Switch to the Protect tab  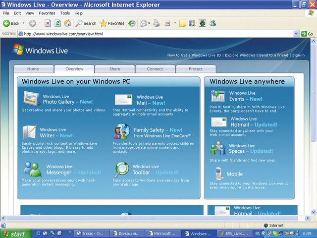(196, 69)
